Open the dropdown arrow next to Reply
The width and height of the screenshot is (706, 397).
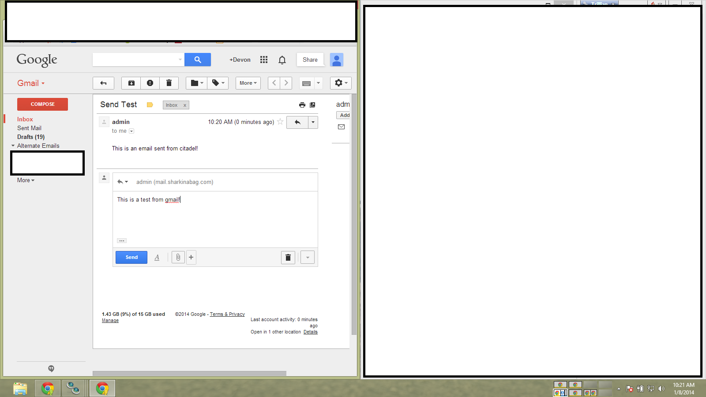pos(313,122)
